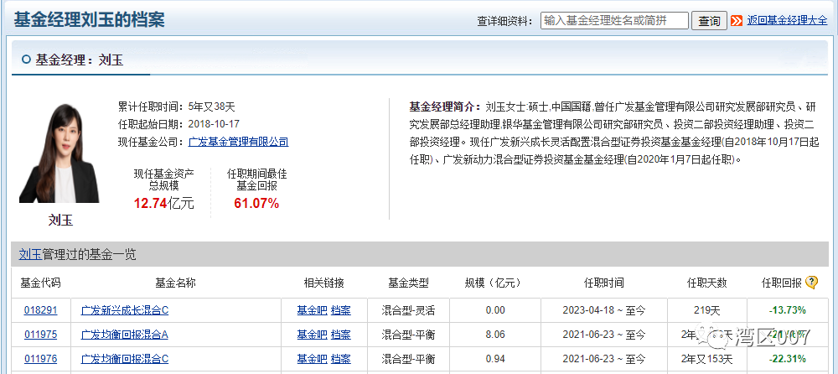
Task: Click the 混合型-灵活 fund type cell
Action: (x=408, y=310)
